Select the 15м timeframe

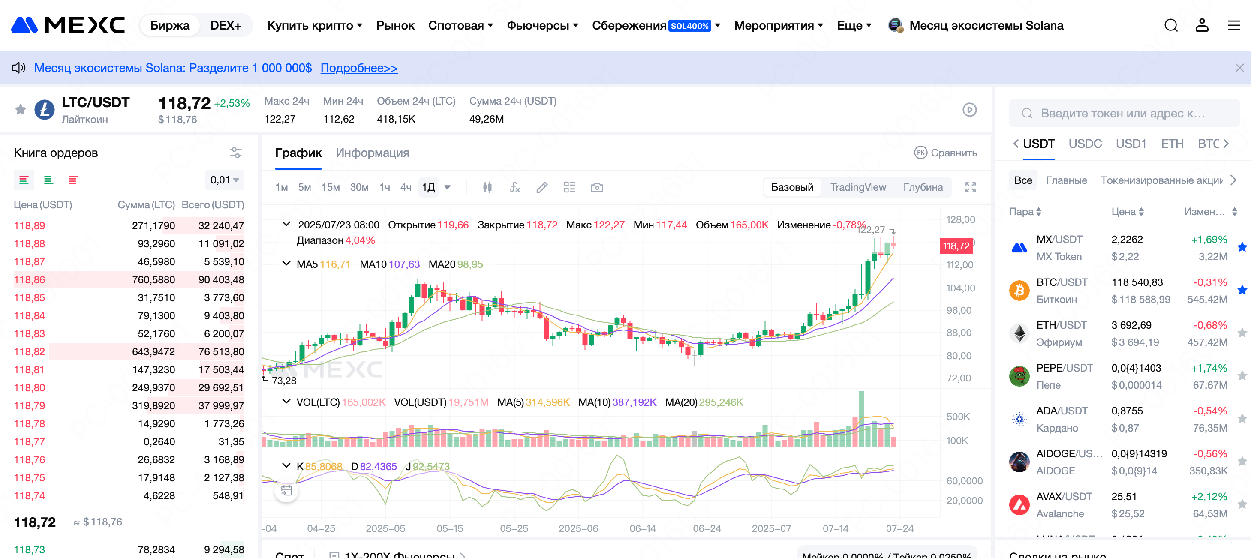(x=331, y=187)
